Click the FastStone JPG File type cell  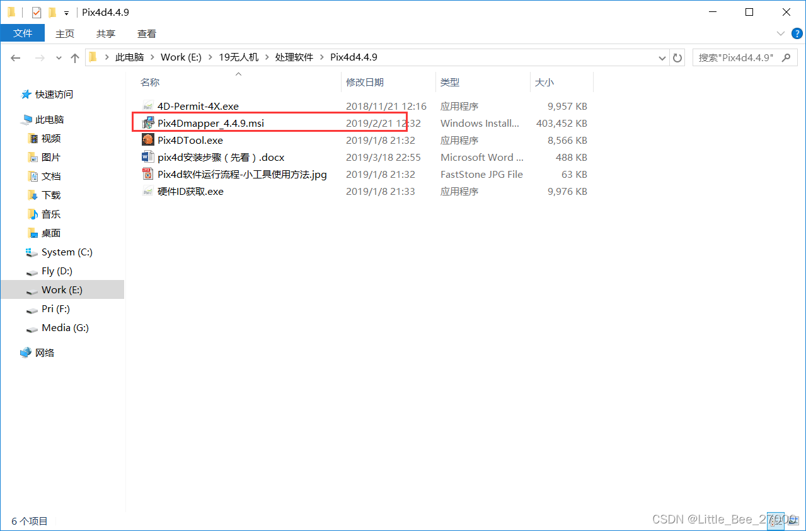[x=481, y=174]
